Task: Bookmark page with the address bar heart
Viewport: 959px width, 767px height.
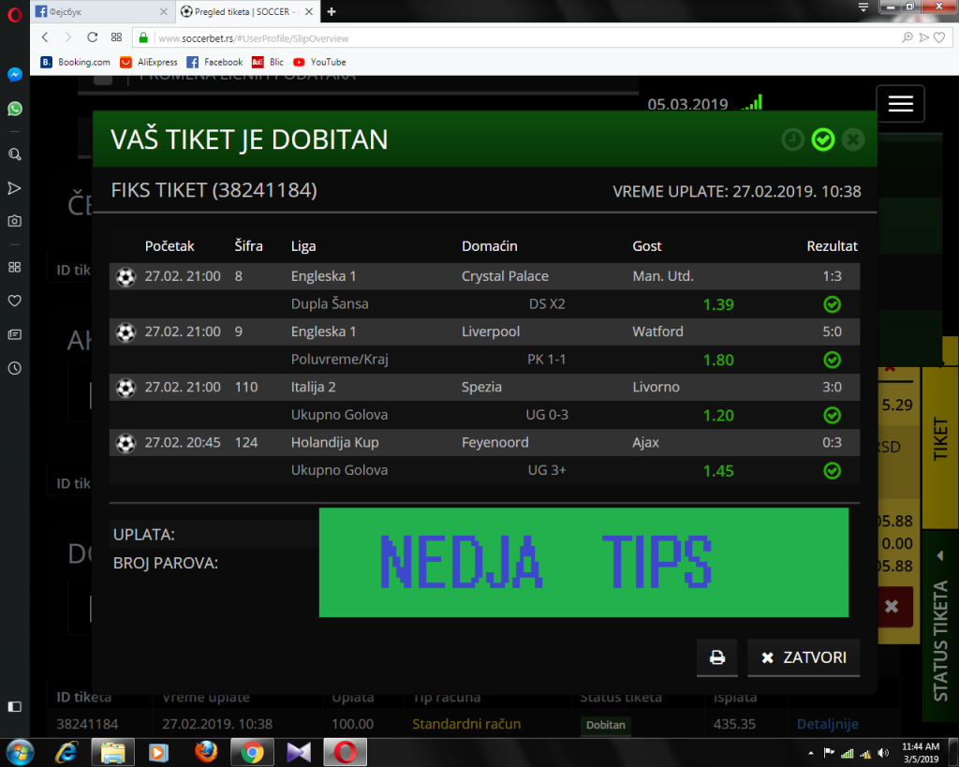Action: (x=939, y=37)
